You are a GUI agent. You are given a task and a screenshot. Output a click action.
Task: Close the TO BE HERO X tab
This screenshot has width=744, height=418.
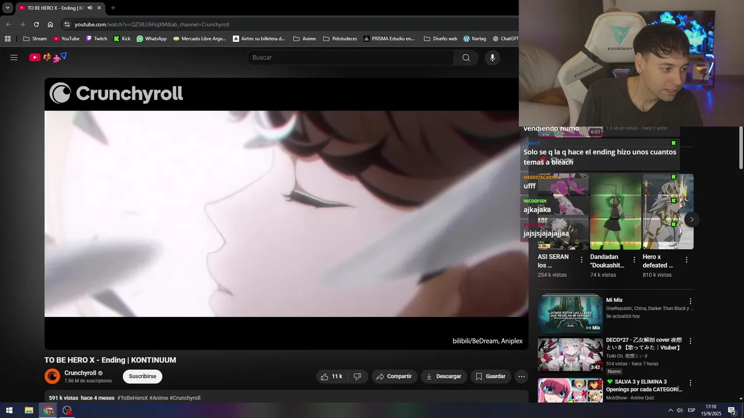click(99, 8)
